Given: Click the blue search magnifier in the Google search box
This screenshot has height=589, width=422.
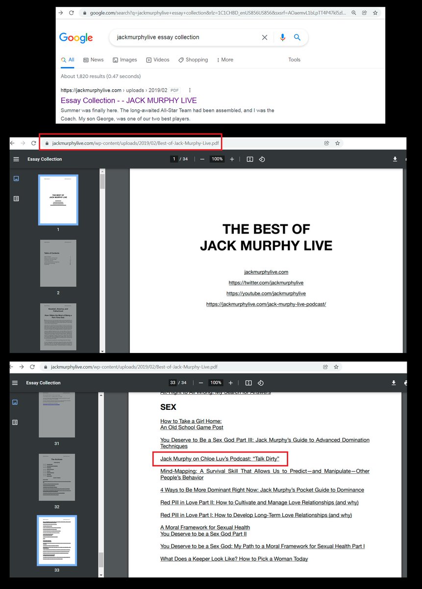Looking at the screenshot, I should click(x=297, y=37).
